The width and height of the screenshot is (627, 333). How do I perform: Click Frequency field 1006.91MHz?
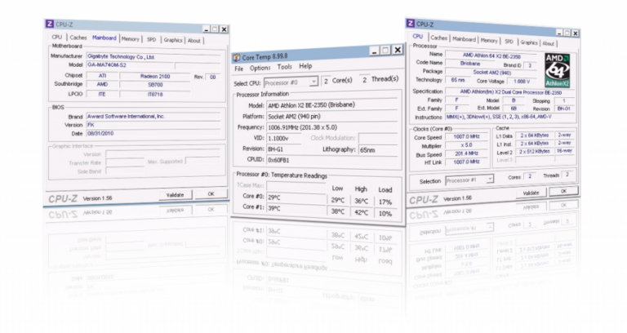coord(332,127)
